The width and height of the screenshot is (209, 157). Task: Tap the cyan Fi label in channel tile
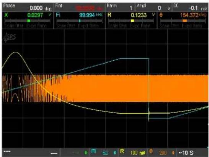click(58, 15)
